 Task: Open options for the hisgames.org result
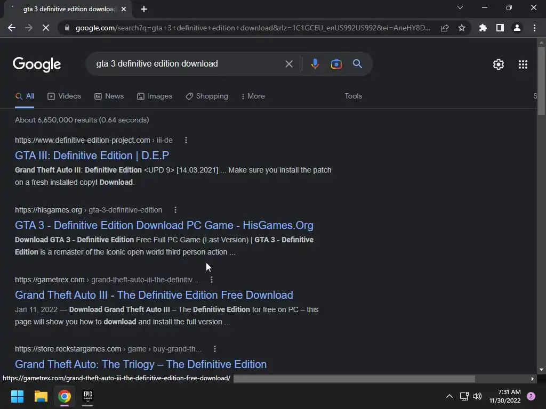click(175, 210)
